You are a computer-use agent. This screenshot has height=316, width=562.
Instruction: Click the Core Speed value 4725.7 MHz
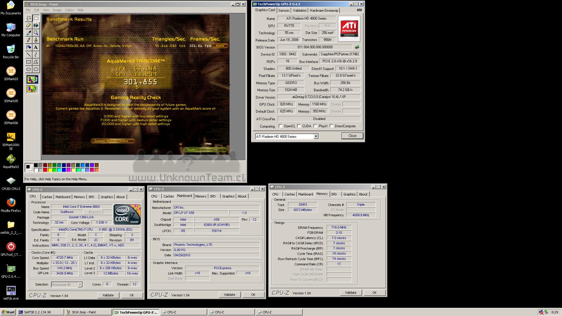(65, 257)
